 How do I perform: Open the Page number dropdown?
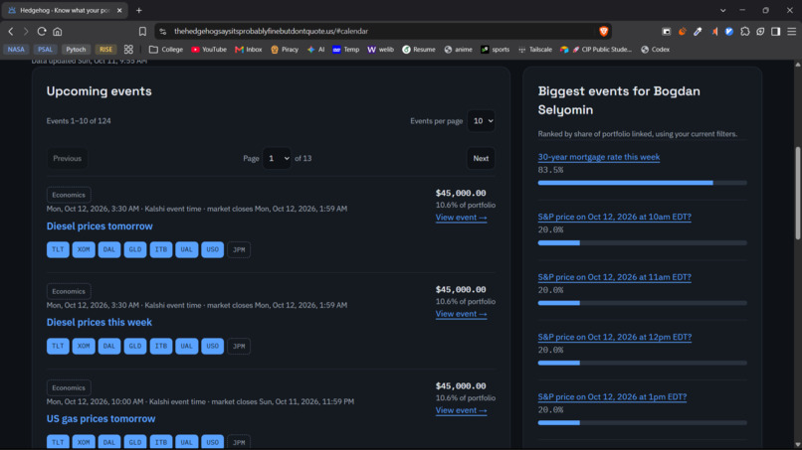pyautogui.click(x=277, y=158)
